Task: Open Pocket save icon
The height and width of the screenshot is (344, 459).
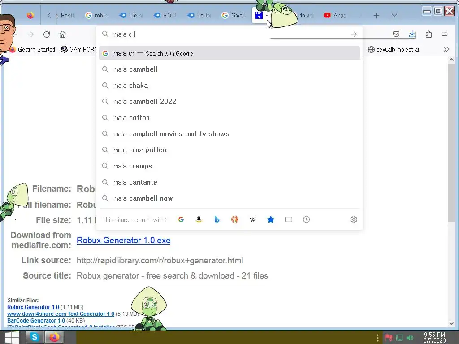Action: (396, 34)
